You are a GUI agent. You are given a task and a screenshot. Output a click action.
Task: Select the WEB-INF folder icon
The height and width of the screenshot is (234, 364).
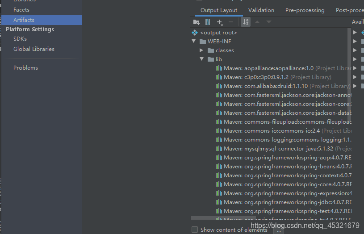[x=203, y=42]
